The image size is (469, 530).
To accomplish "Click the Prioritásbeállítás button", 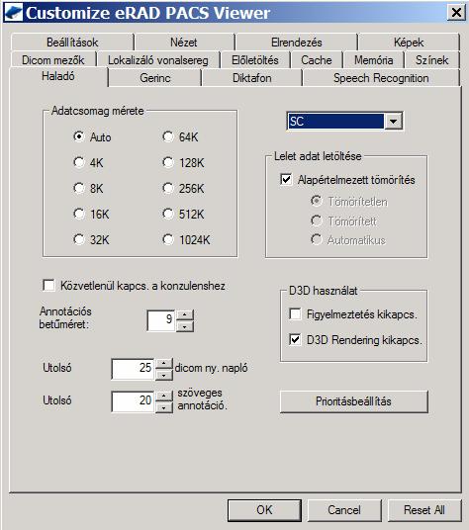I will click(x=353, y=401).
